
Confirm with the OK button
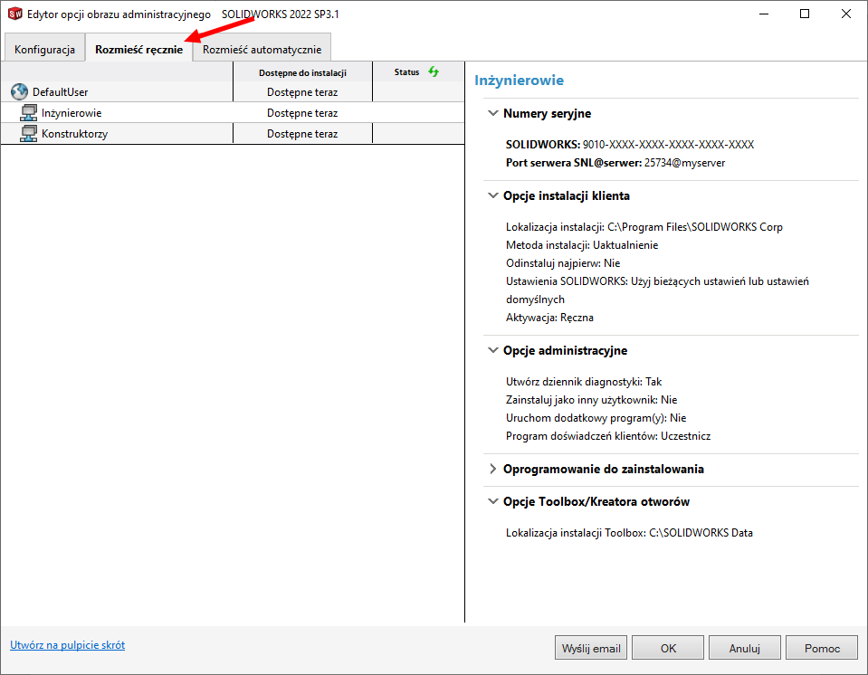coord(668,648)
